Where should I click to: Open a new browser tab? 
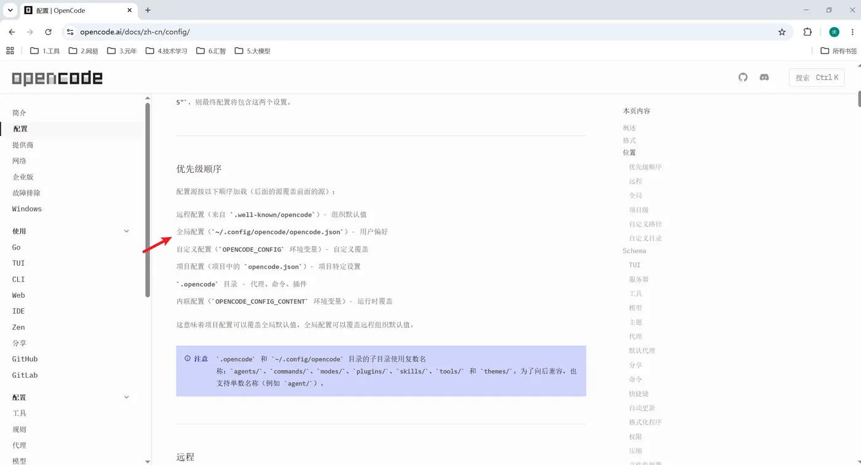pyautogui.click(x=148, y=10)
